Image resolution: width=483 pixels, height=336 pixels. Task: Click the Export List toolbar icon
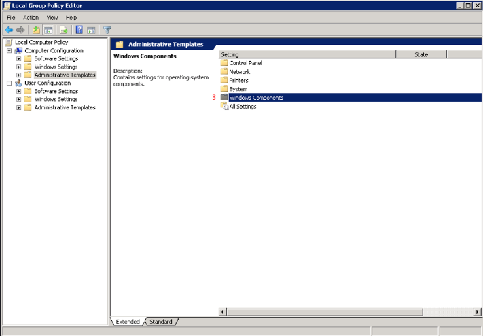pyautogui.click(x=64, y=30)
